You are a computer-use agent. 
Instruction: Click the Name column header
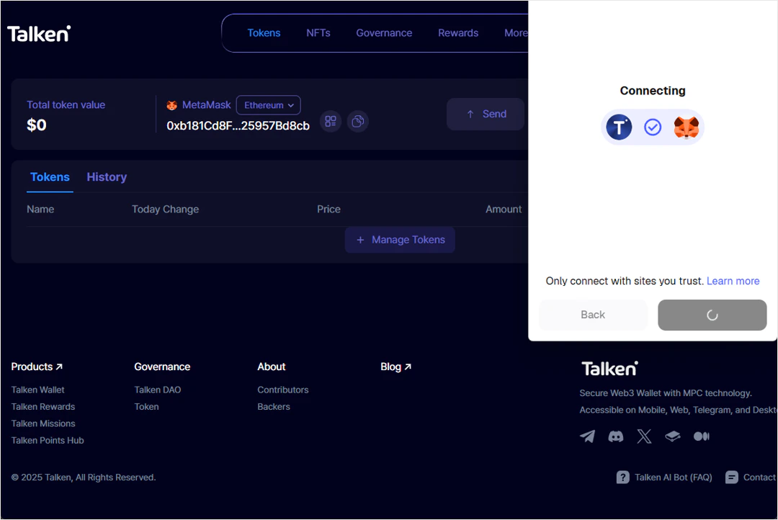click(x=40, y=210)
